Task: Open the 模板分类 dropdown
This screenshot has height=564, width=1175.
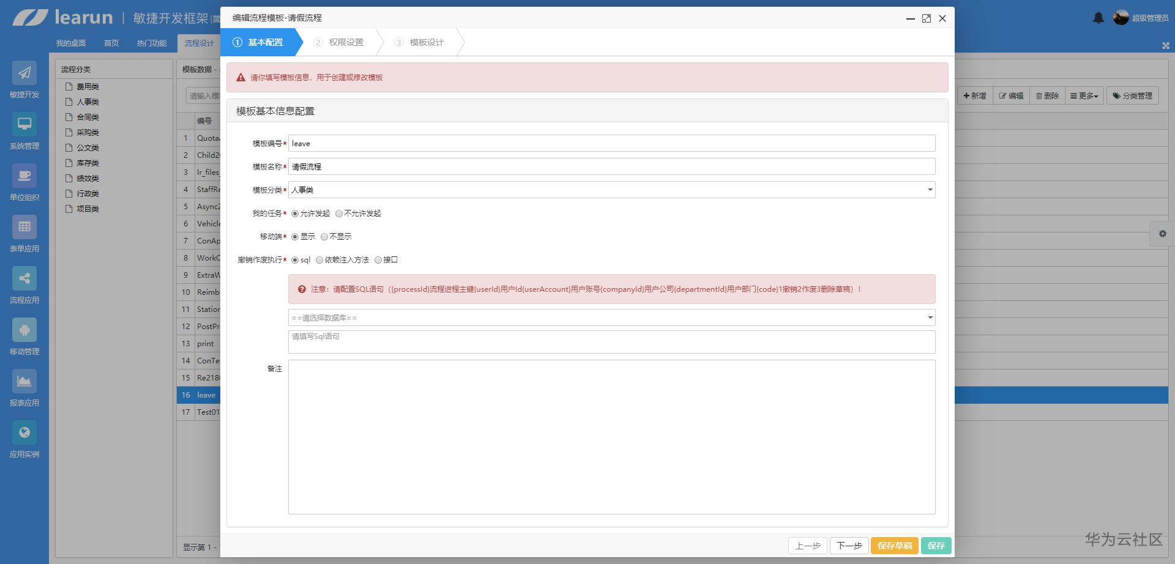Action: tap(930, 190)
